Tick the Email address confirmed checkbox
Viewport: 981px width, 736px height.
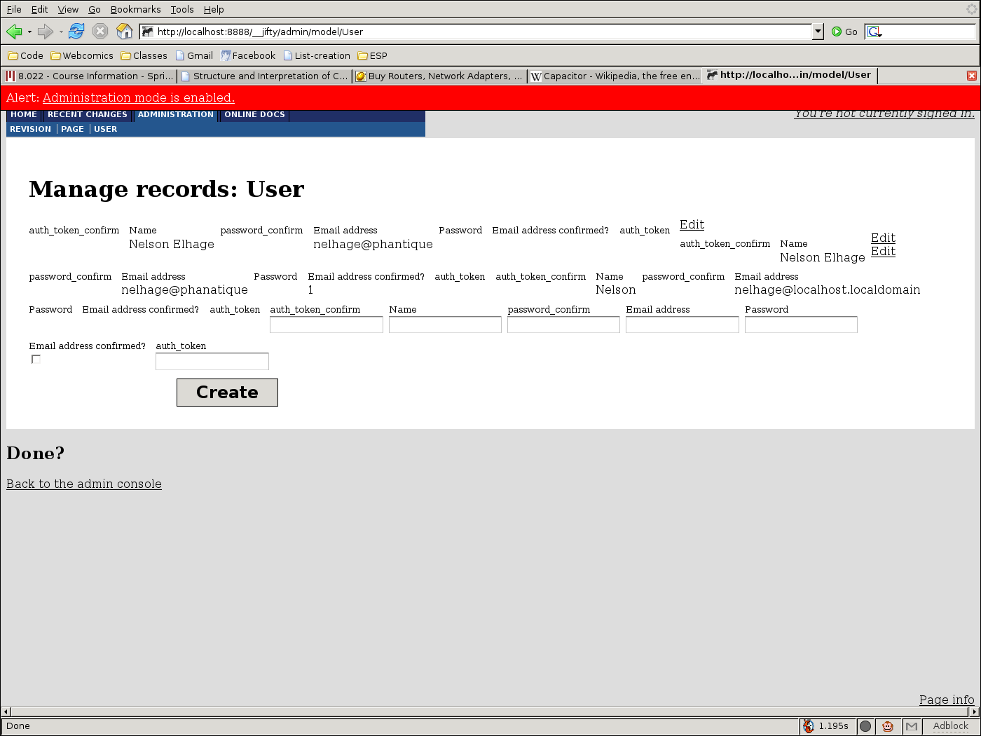click(x=36, y=360)
